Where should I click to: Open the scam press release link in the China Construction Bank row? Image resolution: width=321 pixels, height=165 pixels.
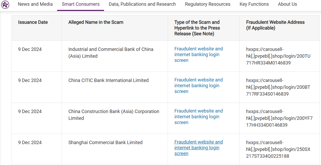pos(198,117)
